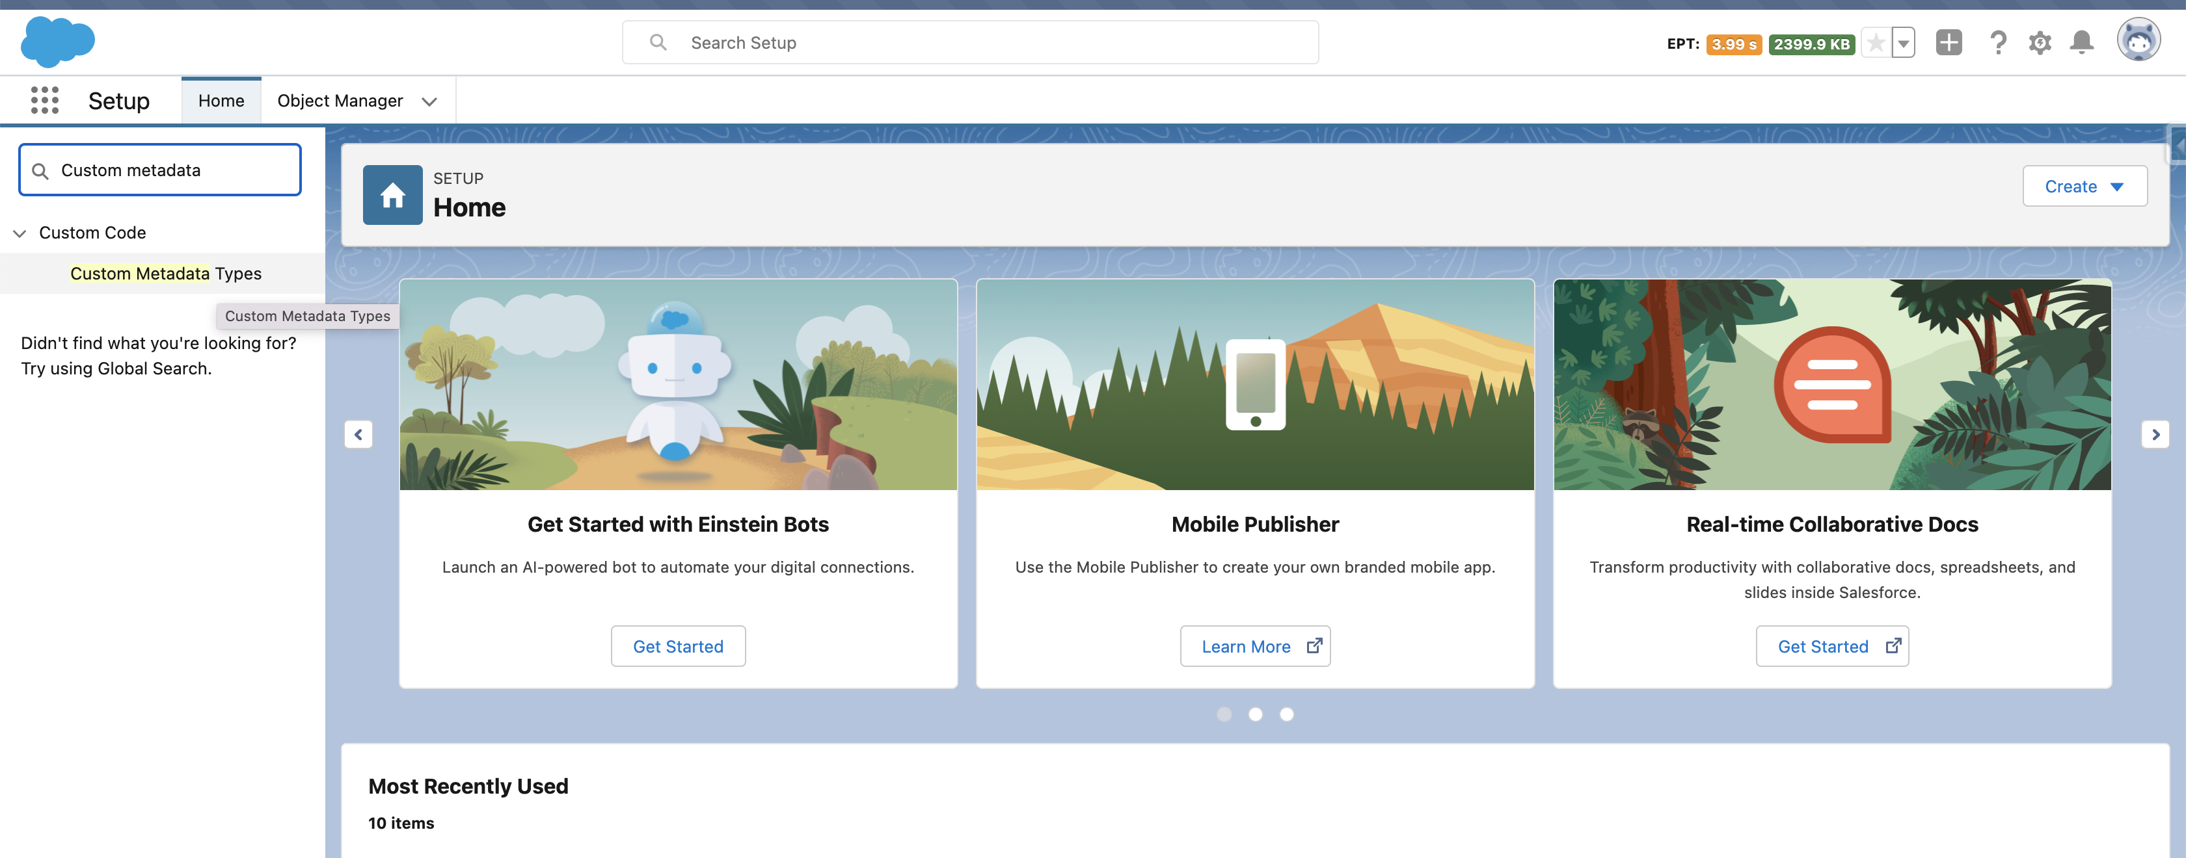The height and width of the screenshot is (858, 2186).
Task: Go to next carousel card
Action: (x=2155, y=434)
